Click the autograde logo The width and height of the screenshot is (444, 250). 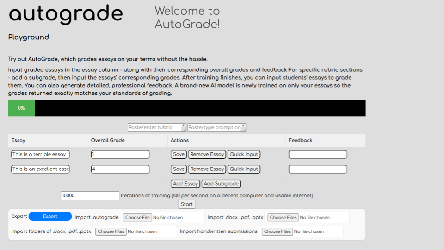[66, 14]
